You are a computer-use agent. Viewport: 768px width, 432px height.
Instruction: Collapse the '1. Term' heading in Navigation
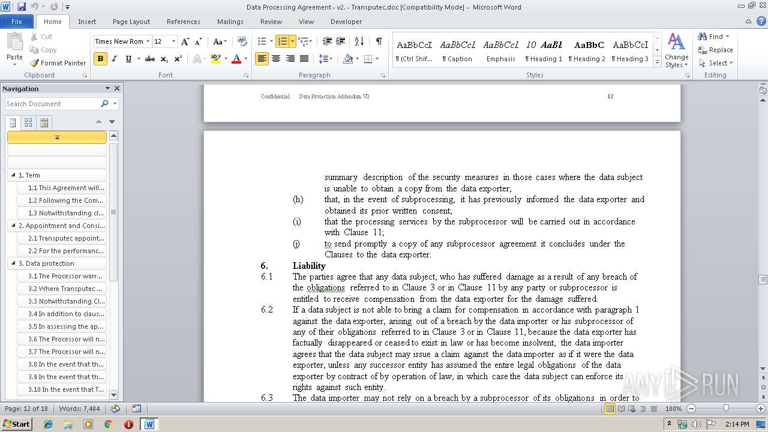pos(13,175)
